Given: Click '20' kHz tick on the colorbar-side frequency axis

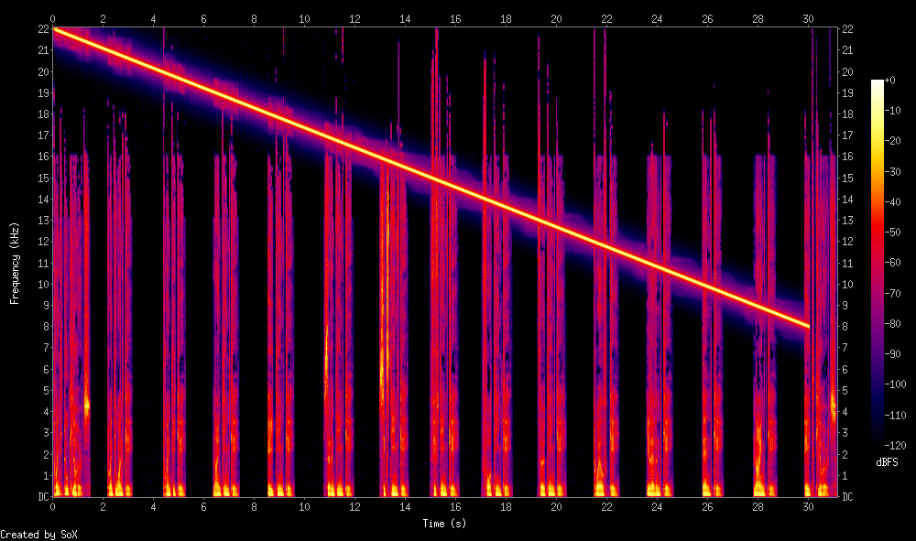Looking at the screenshot, I should (x=847, y=71).
